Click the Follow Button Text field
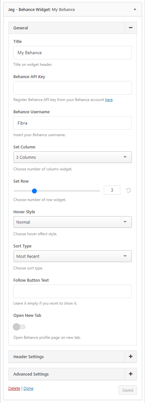Image resolution: width=145 pixels, height=403 pixels. pos(73,291)
